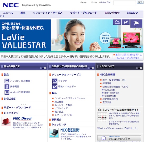Click the 社会貢献活動 link
This screenshot has width=158, height=142.
tap(110, 96)
